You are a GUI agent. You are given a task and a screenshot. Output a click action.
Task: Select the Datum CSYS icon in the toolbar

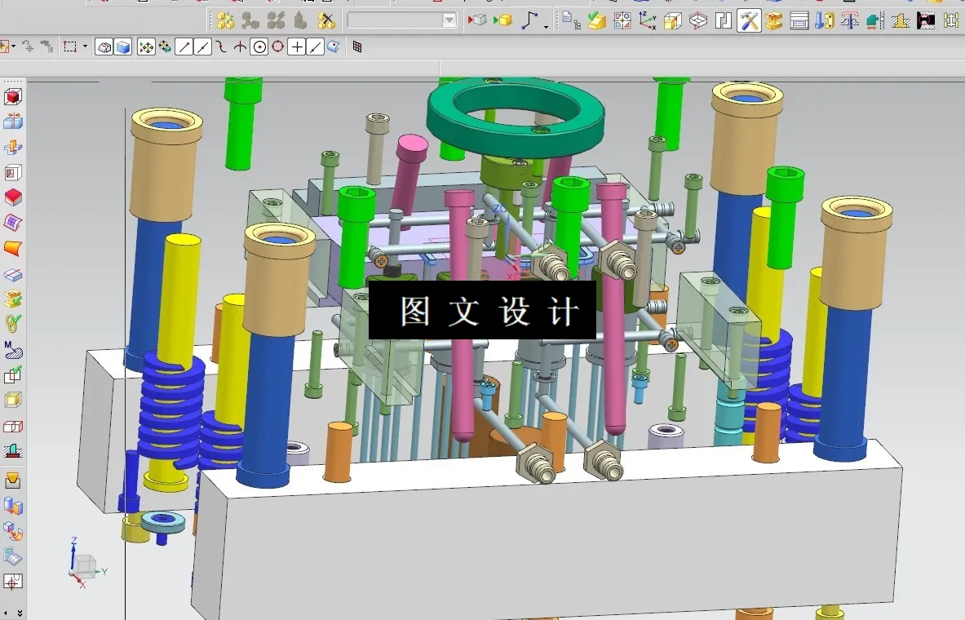point(646,20)
